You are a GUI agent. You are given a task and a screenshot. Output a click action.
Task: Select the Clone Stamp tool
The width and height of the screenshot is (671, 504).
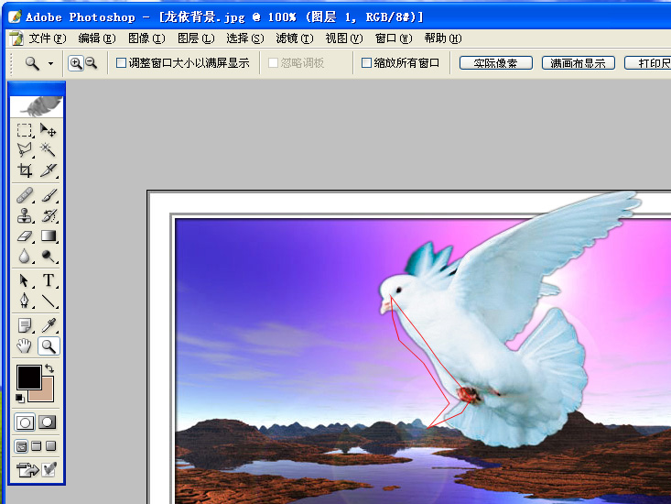(25, 215)
